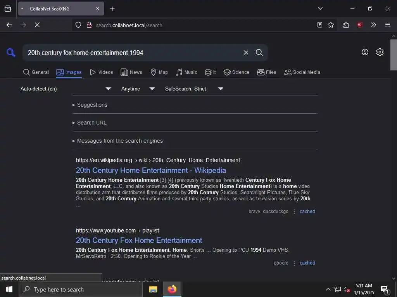Go back to previous page
This screenshot has height=297, width=397.
pos(9,25)
